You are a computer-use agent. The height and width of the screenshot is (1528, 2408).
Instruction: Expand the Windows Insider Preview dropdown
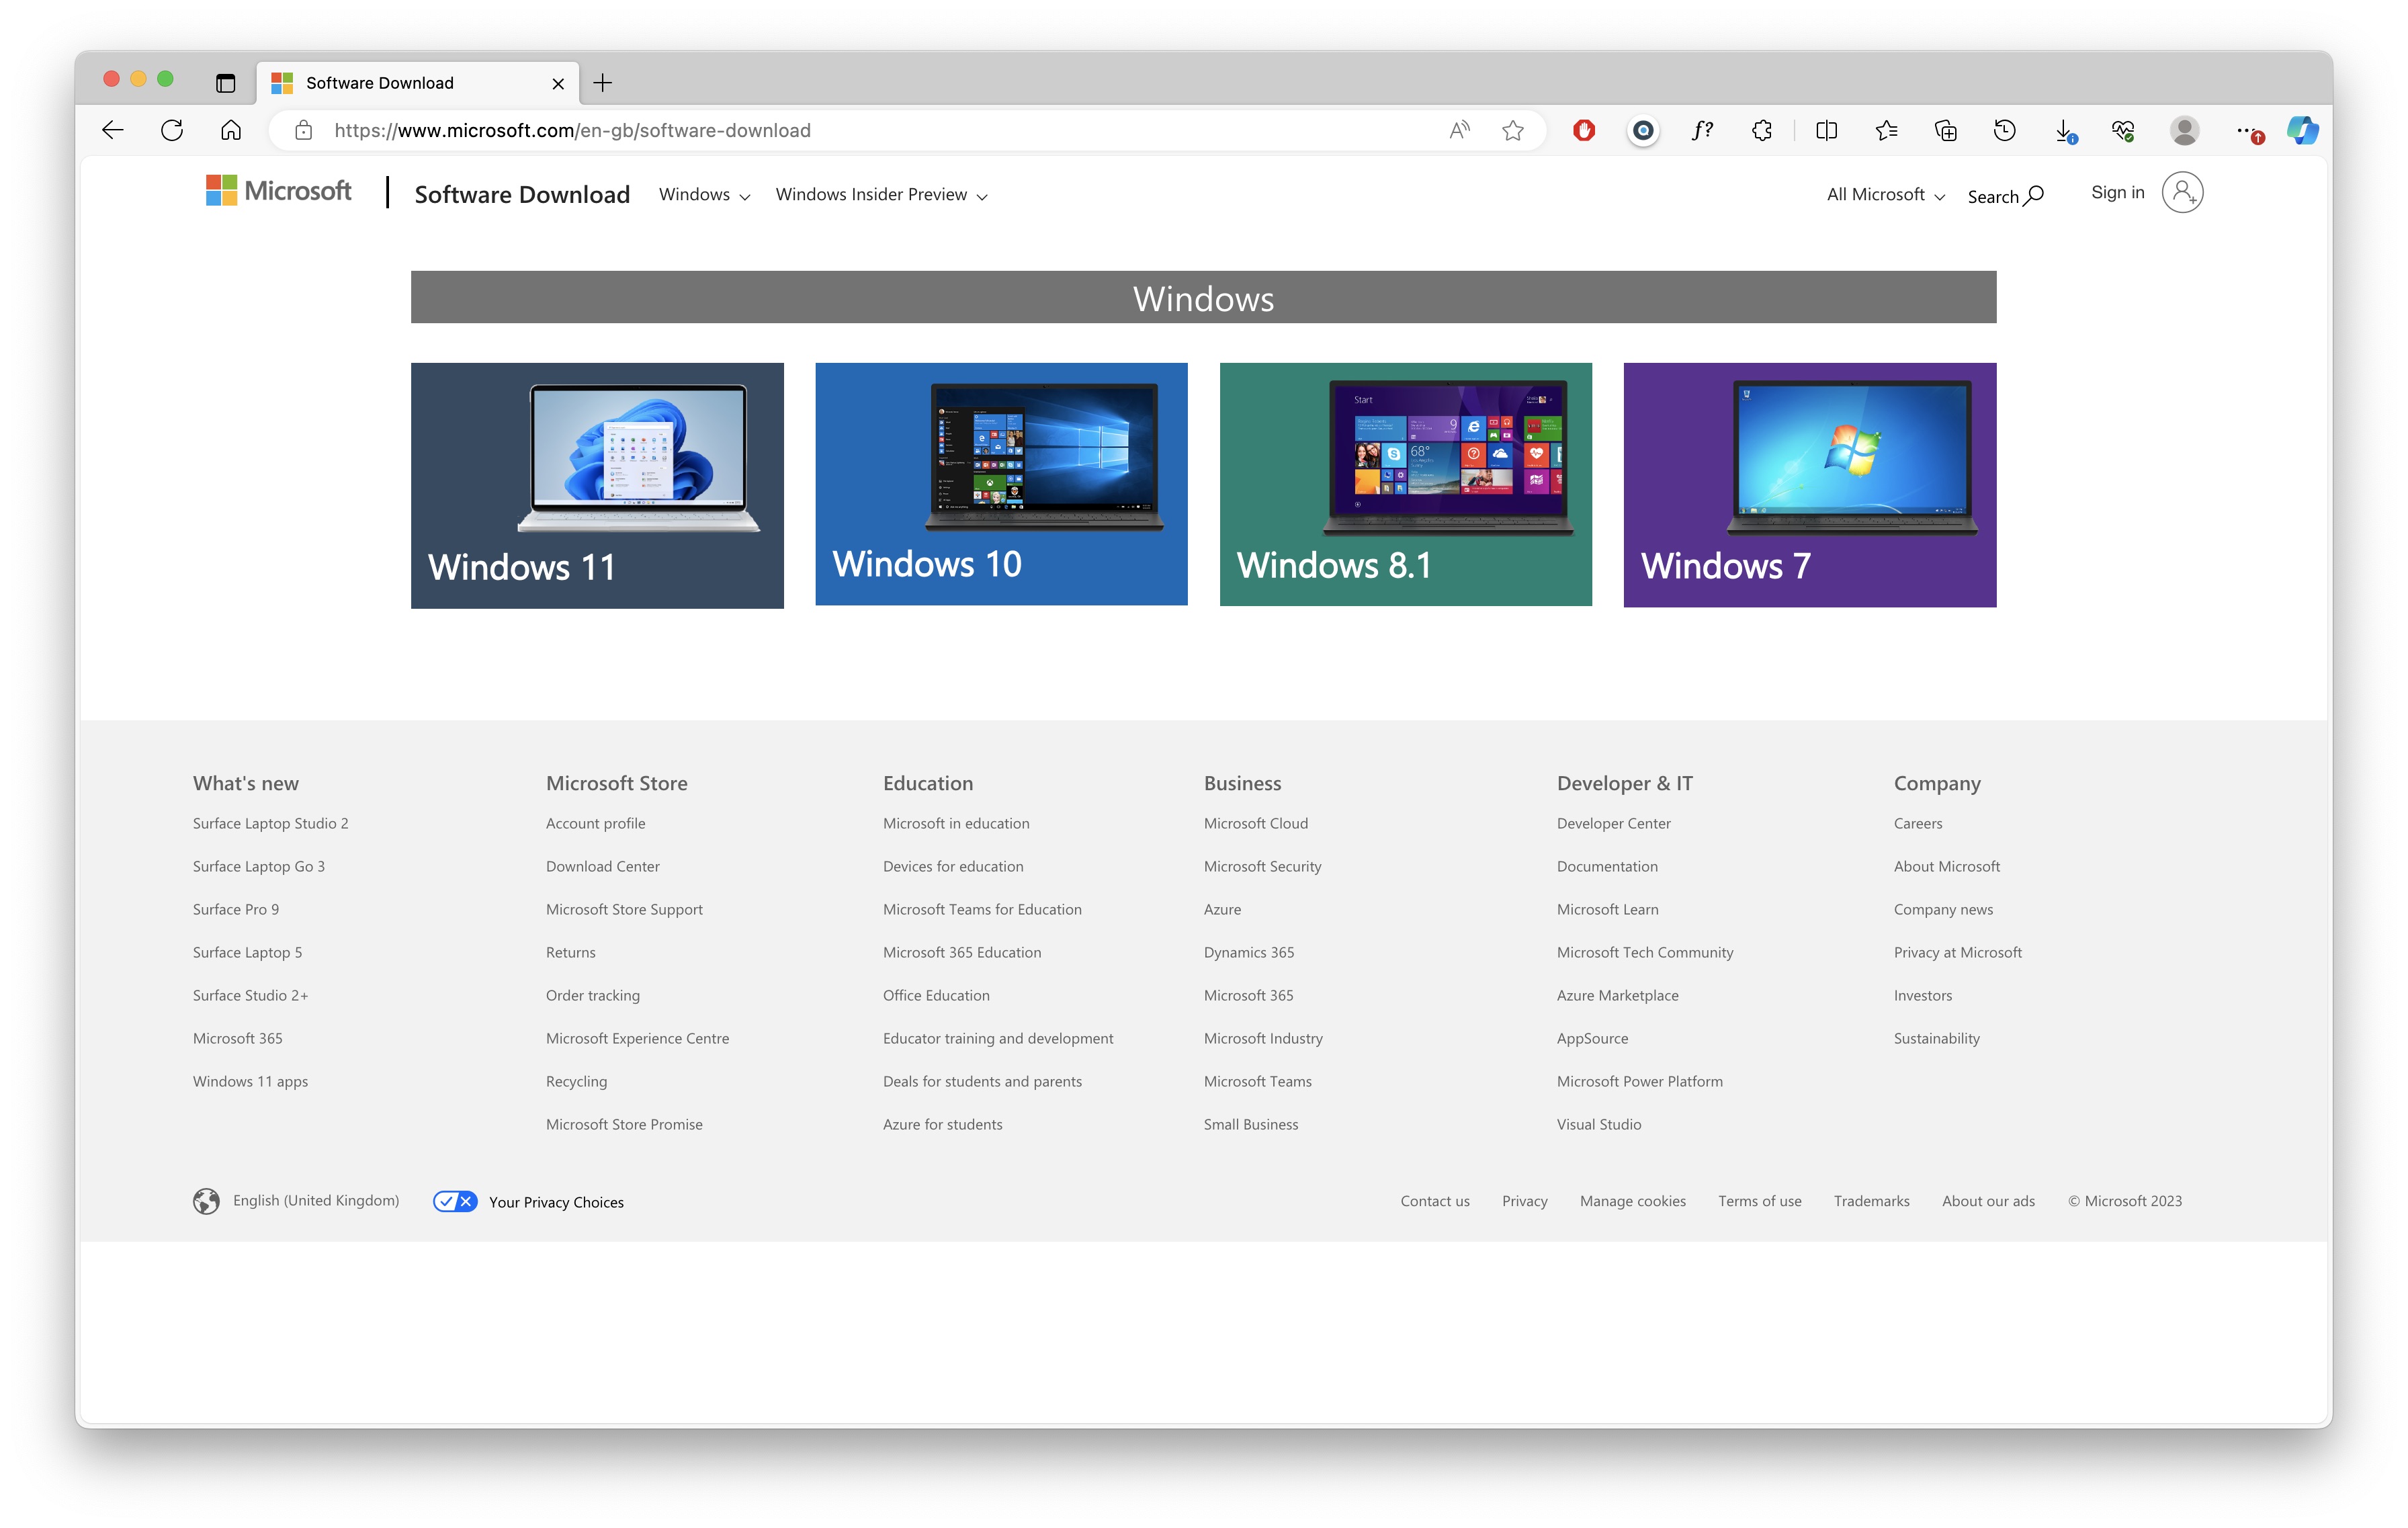(x=881, y=194)
